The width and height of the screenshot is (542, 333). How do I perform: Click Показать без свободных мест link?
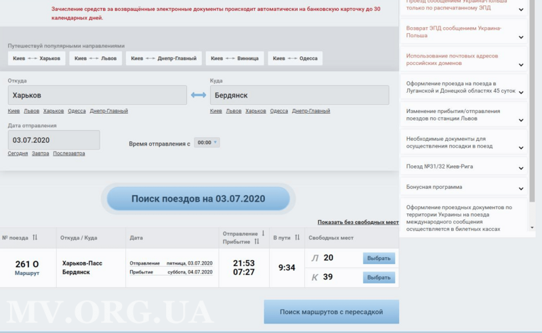point(358,222)
